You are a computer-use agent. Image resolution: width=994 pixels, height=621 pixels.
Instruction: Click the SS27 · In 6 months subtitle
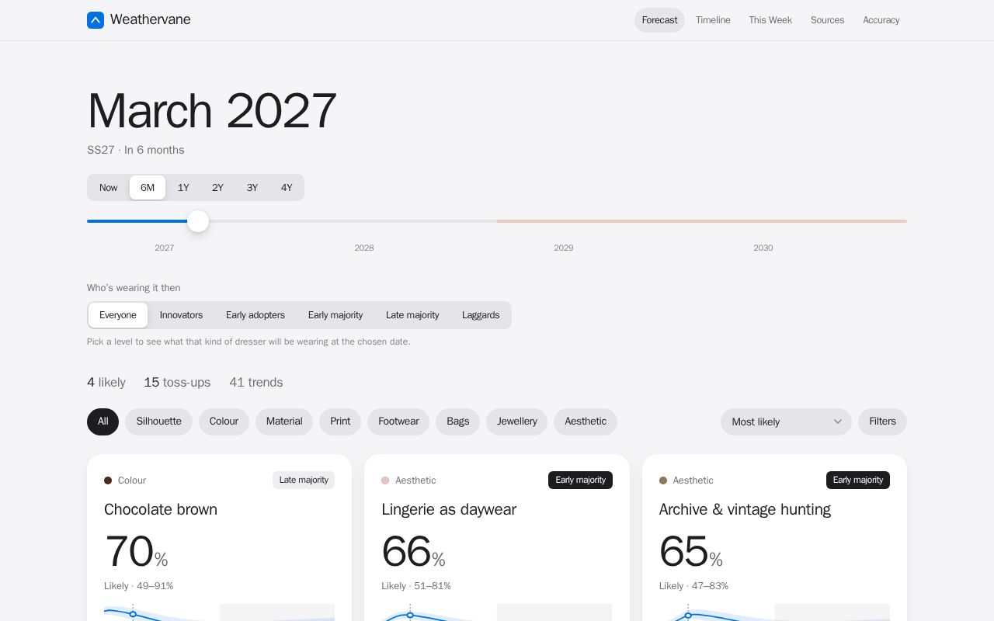pyautogui.click(x=136, y=150)
